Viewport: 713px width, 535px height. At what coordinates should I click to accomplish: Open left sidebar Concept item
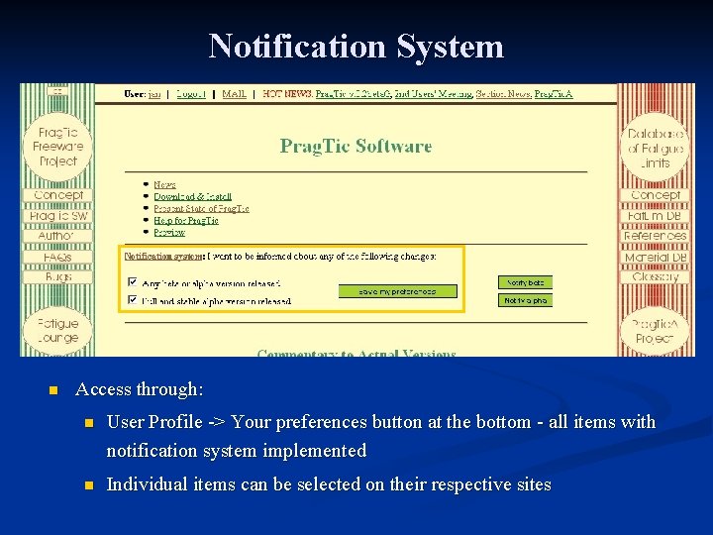(x=57, y=195)
